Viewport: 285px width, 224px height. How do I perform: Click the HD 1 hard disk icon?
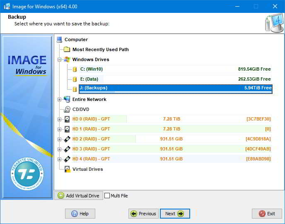click(x=67, y=129)
